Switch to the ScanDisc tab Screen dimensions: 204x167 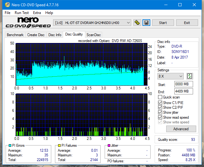tap(94, 35)
